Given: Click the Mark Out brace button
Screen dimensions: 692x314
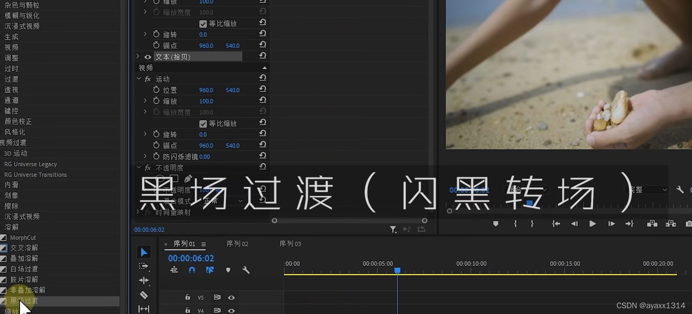Looking at the screenshot, I should [x=532, y=224].
